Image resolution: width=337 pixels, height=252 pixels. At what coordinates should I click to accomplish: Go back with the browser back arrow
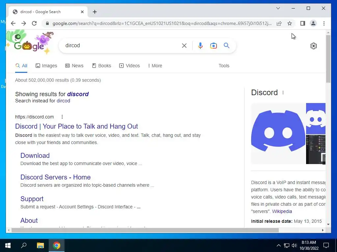click(x=13, y=23)
